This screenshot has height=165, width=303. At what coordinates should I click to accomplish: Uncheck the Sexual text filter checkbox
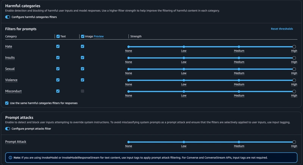point(58,69)
